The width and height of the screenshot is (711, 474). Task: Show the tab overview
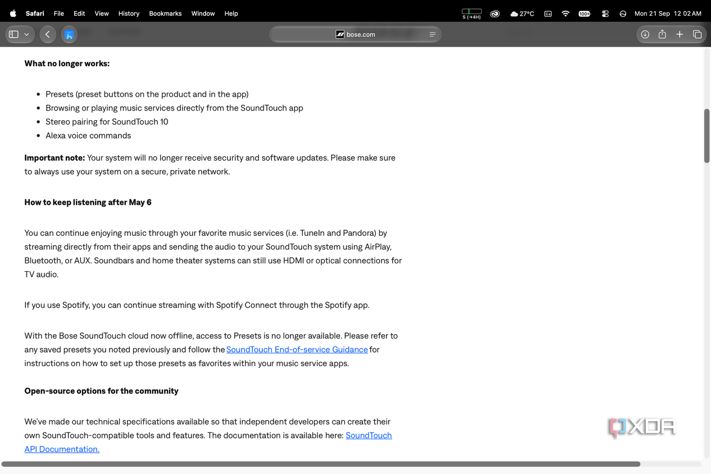697,34
